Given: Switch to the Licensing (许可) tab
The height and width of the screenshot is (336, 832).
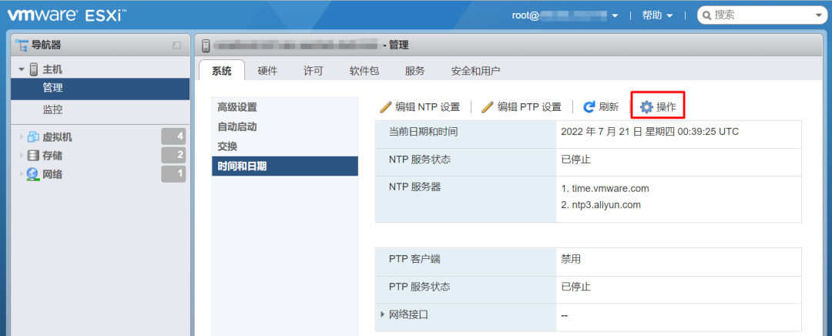Looking at the screenshot, I should [x=313, y=71].
